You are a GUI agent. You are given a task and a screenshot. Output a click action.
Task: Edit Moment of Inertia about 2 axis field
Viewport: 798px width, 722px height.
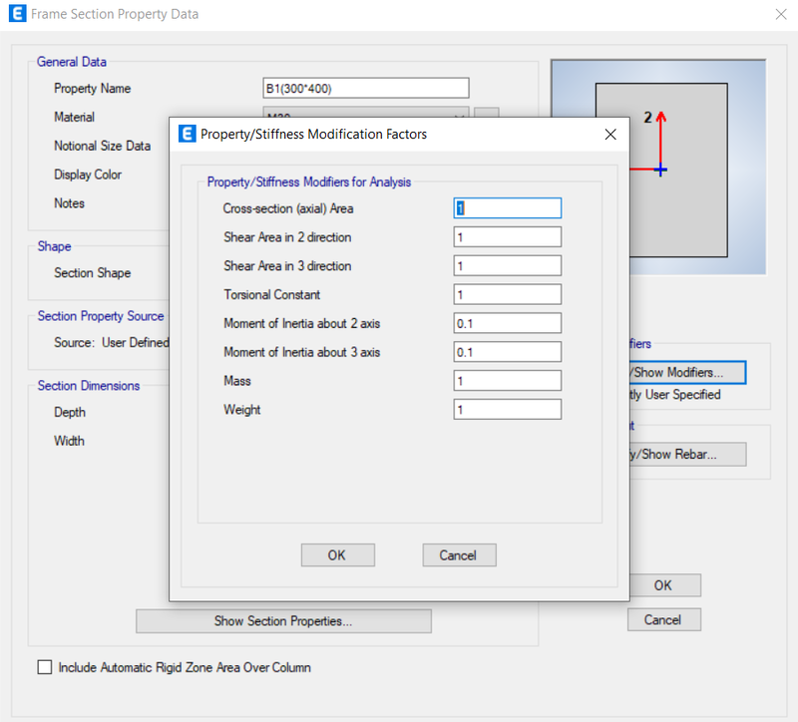[x=508, y=323]
